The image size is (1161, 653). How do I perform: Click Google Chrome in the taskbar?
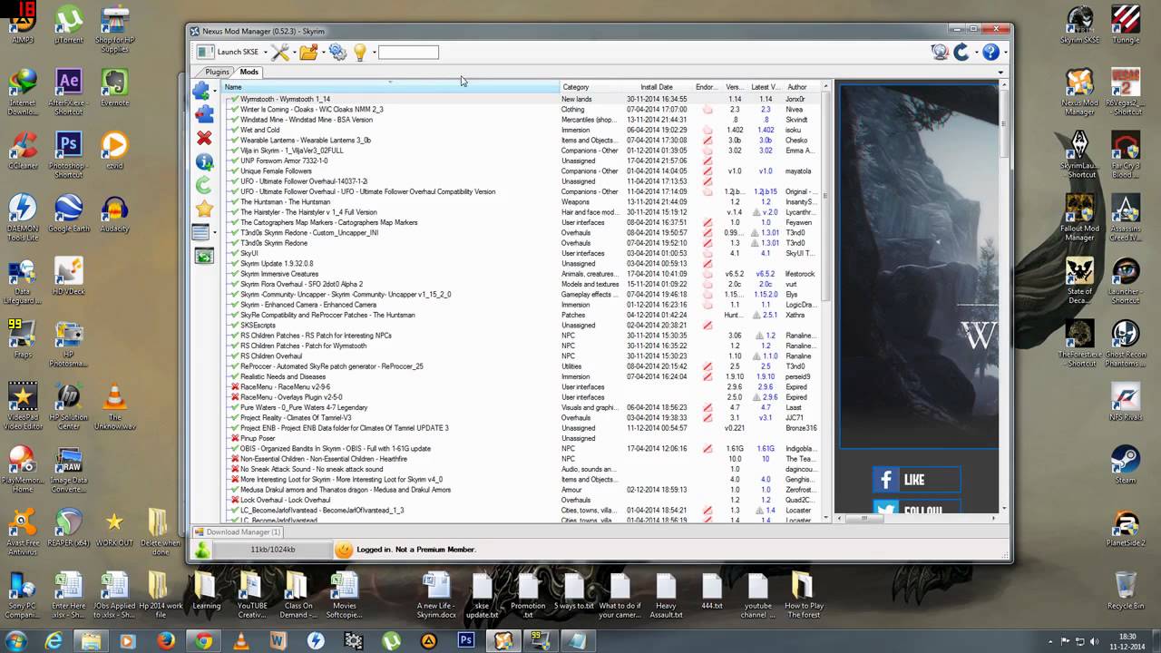point(203,640)
